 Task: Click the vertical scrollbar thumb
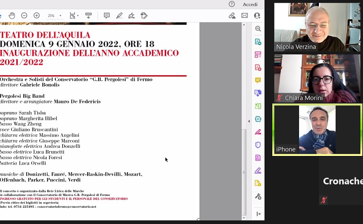coord(244,172)
